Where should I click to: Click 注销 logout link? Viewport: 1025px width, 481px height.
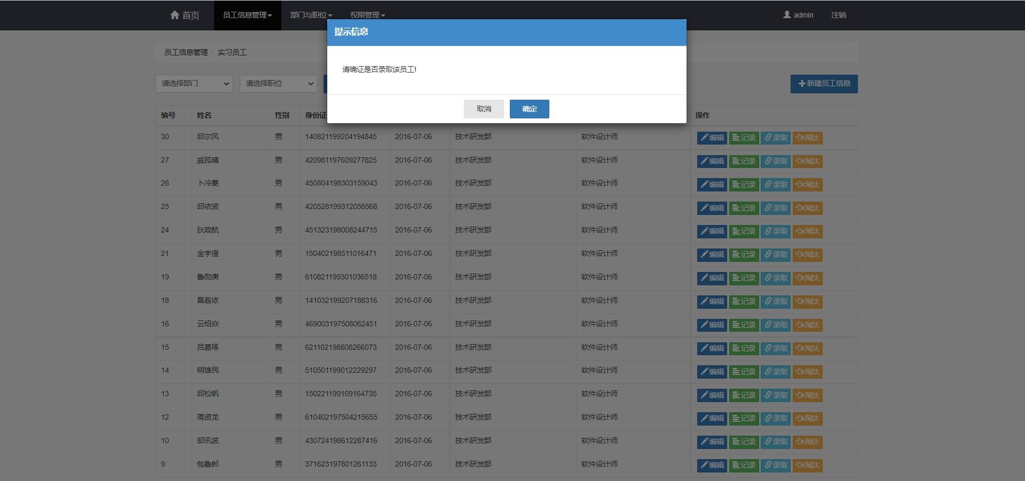(838, 15)
